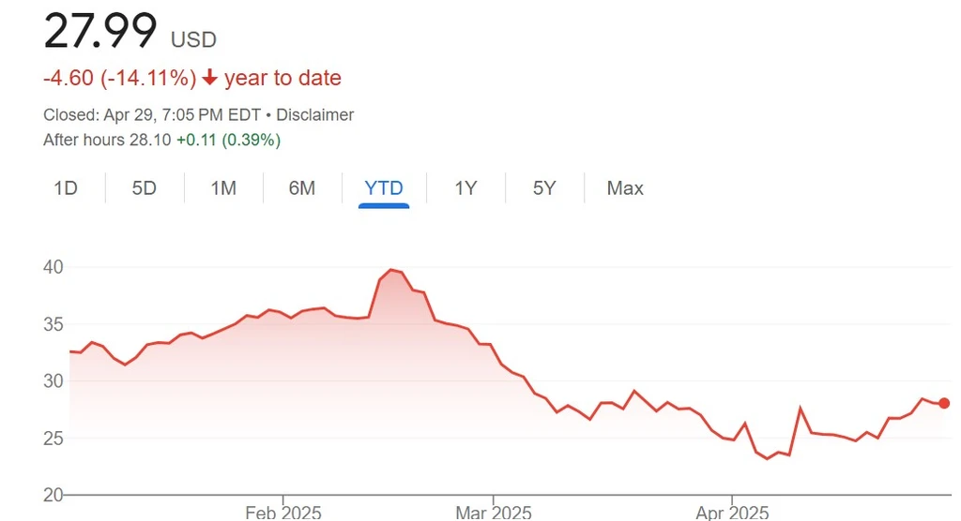The width and height of the screenshot is (961, 521).
Task: Select the 5Y time range
Action: coord(544,188)
